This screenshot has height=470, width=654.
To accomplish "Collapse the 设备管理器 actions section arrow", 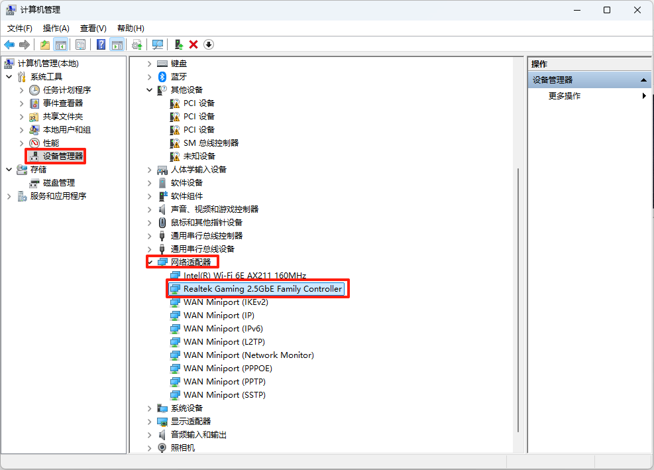I will pos(643,80).
